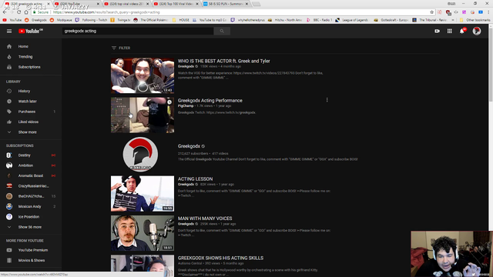Switch to top viral videos browser tab

[126, 4]
